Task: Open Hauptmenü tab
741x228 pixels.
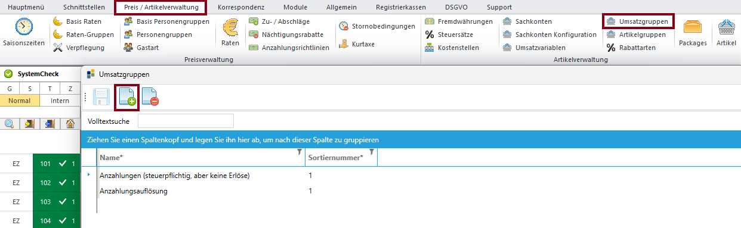Action: pos(26,7)
